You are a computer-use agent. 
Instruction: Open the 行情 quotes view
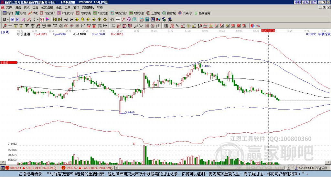(x=8, y=13)
